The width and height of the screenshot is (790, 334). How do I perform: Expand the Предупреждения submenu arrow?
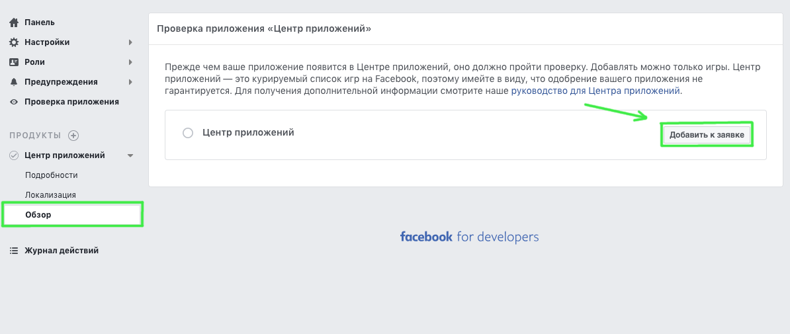click(130, 82)
